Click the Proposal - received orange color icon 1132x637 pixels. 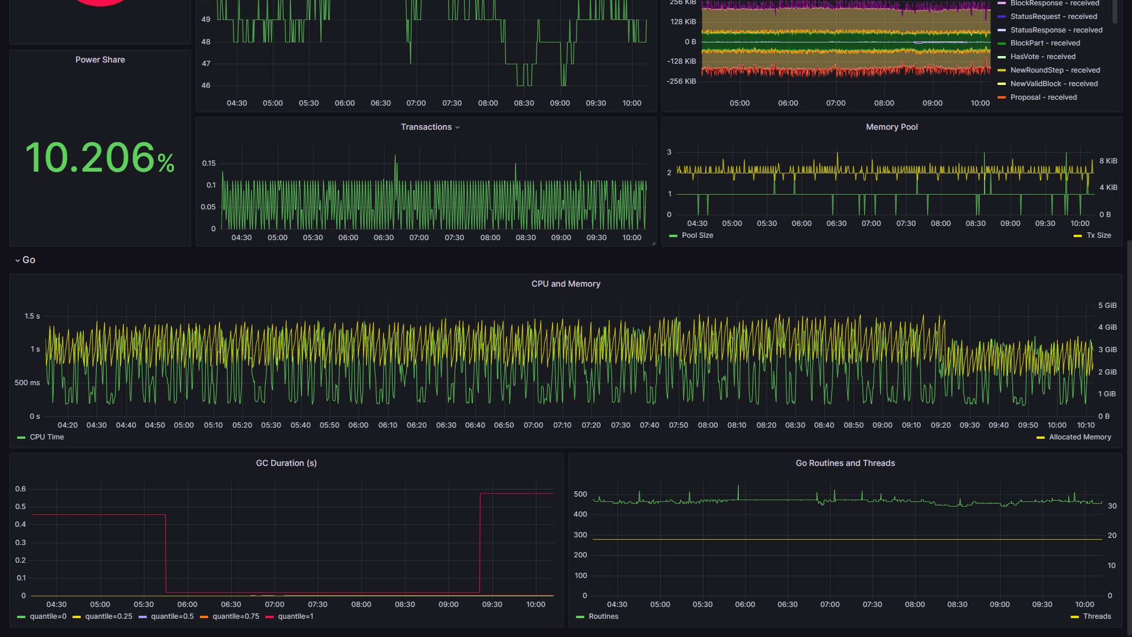click(x=1002, y=97)
